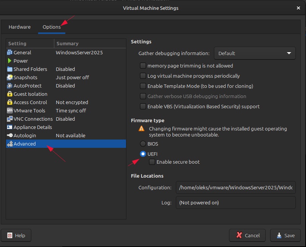Click the VMware Tools icon
The image size is (306, 247).
pos(10,110)
